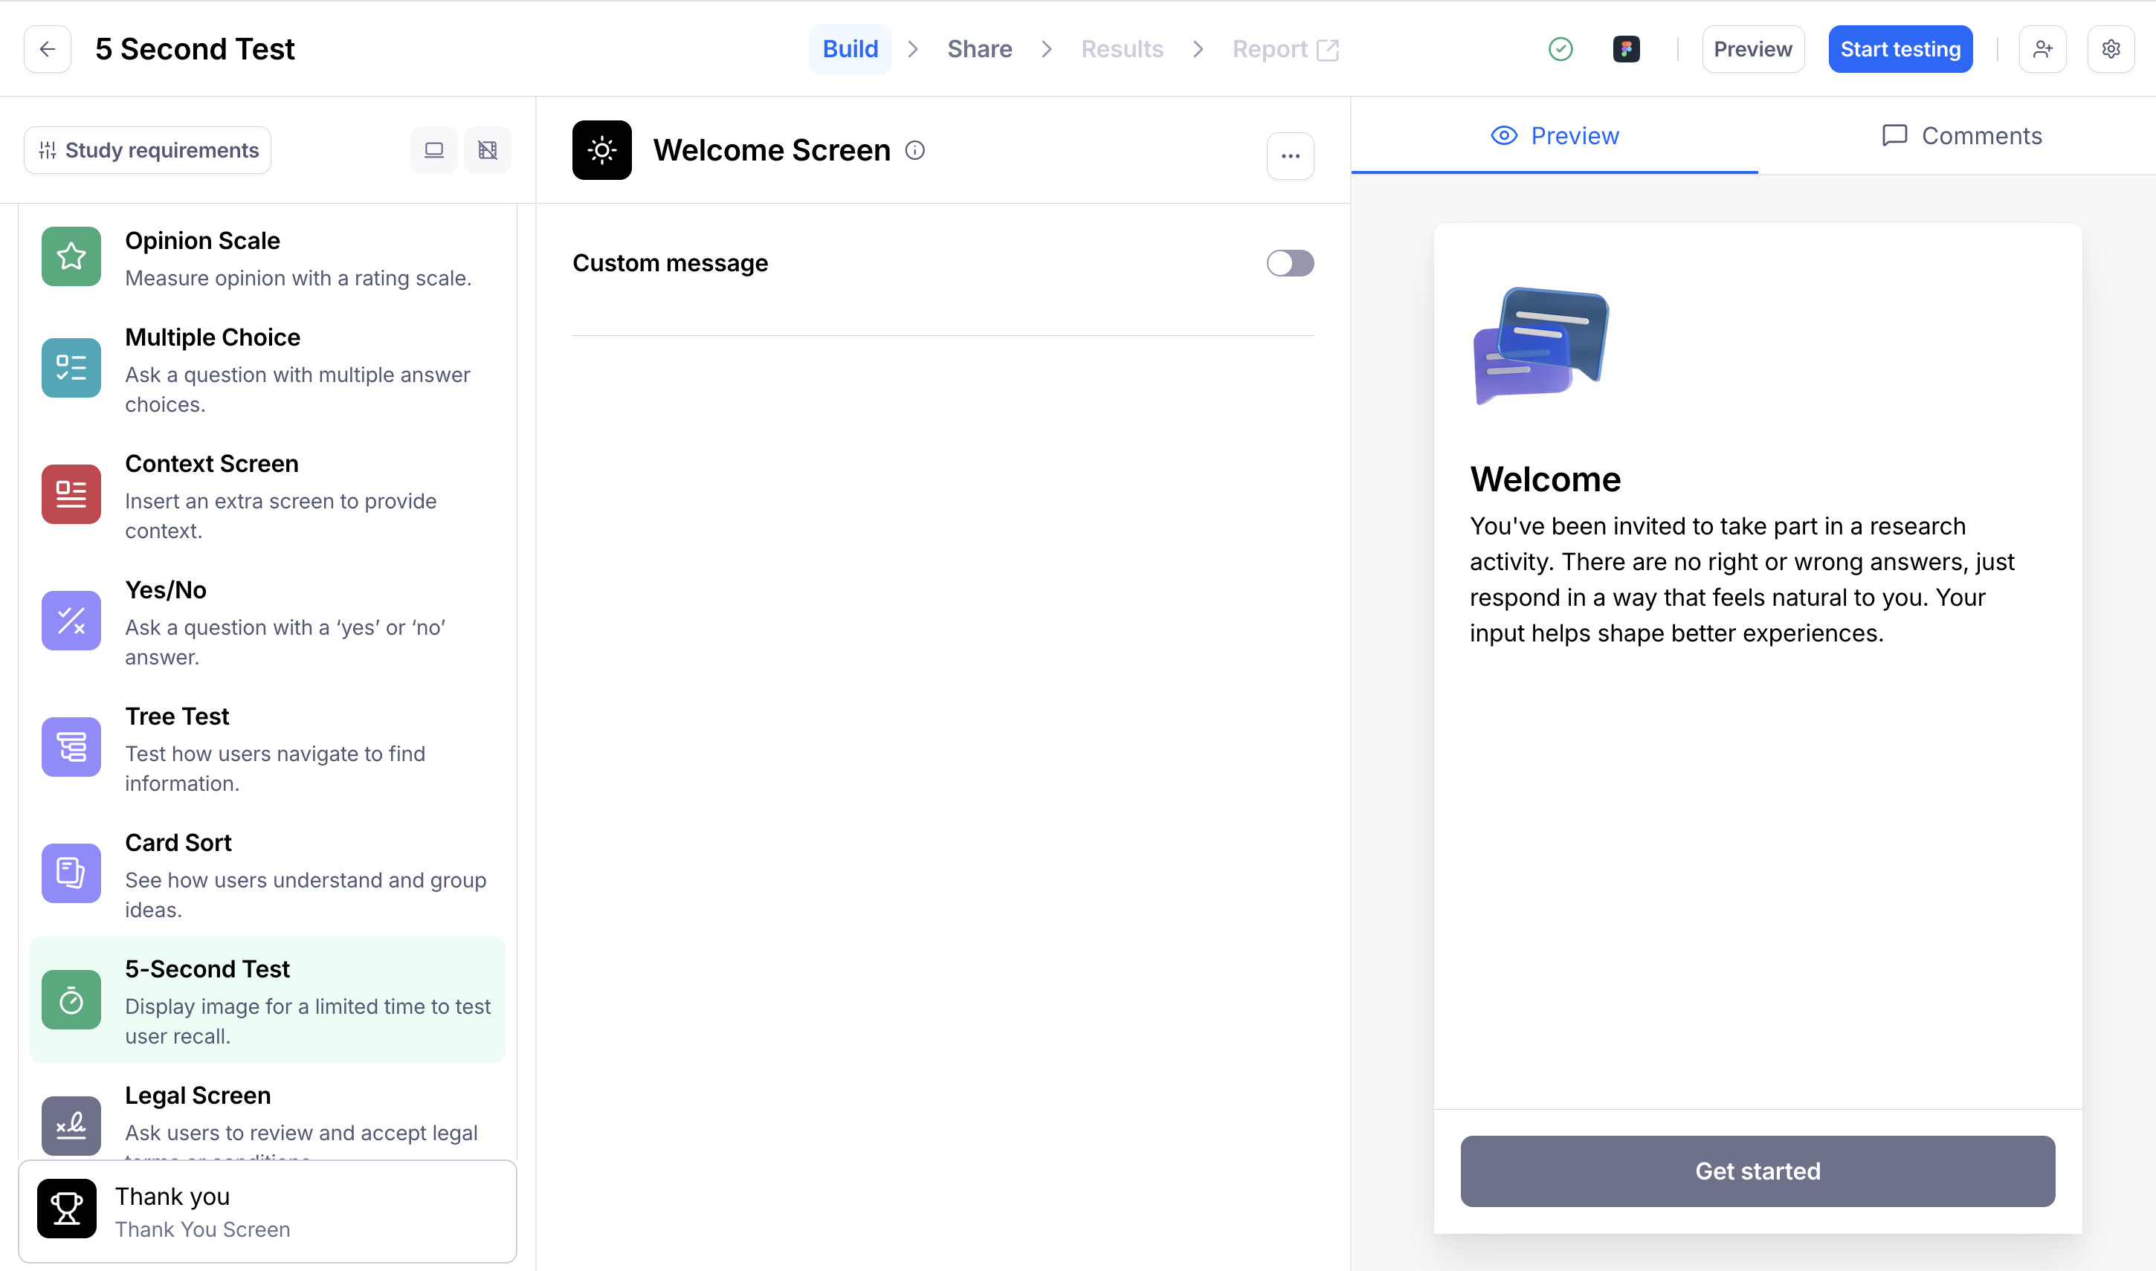Click the green saved status checkmark
Viewport: 2156px width, 1271px height.
(x=1560, y=49)
